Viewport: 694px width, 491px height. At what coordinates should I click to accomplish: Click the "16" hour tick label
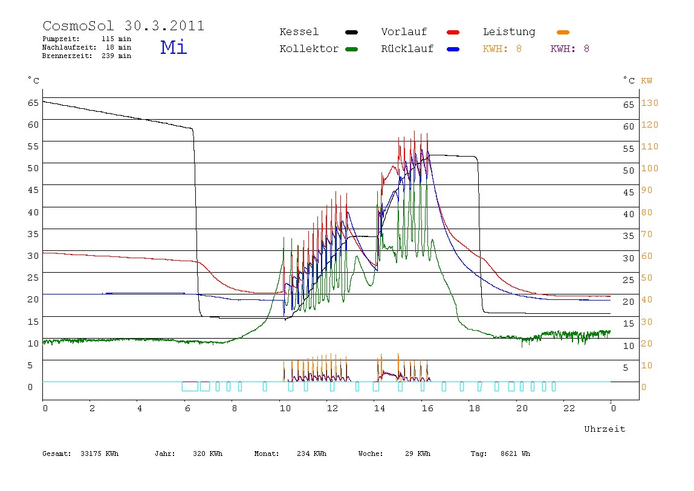(427, 408)
